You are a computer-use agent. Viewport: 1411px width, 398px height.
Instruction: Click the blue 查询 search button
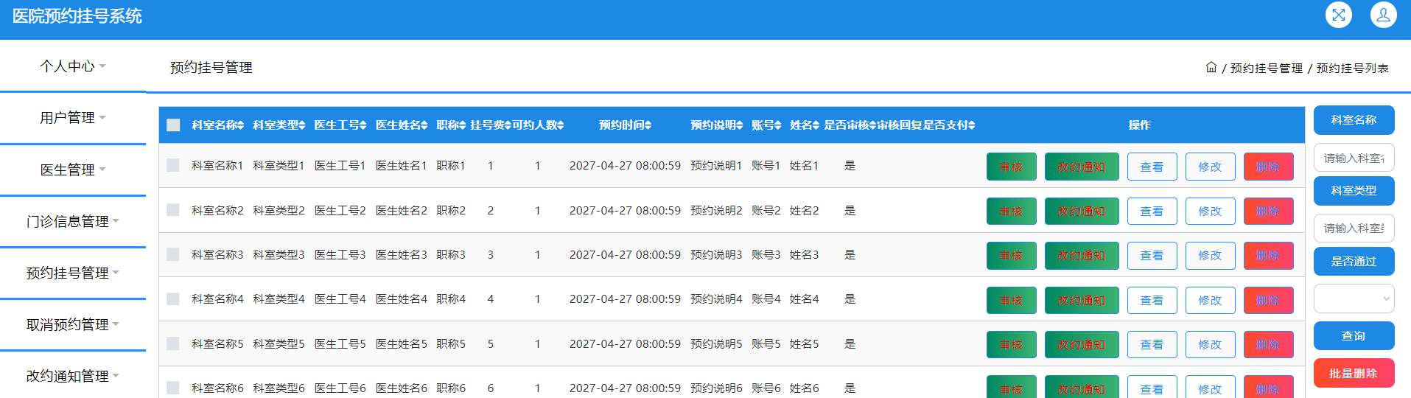(1354, 335)
